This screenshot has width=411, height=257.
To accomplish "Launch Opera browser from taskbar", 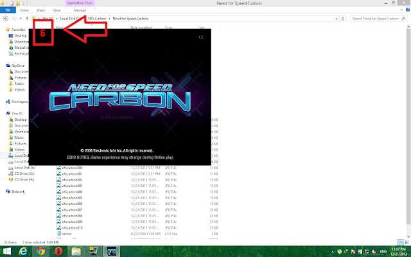I will (58, 251).
